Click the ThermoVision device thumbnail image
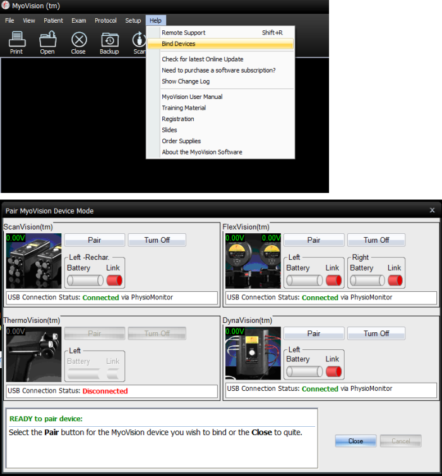Viewport: 442px width, 476px height. pos(33,354)
